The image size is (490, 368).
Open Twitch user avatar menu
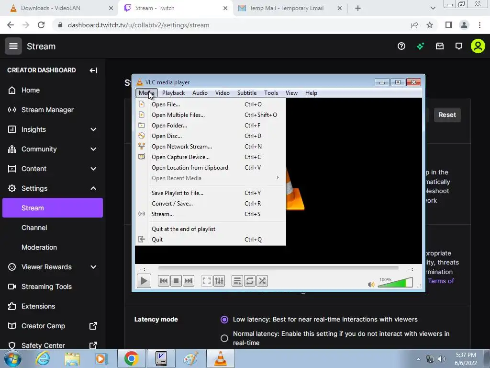478,46
